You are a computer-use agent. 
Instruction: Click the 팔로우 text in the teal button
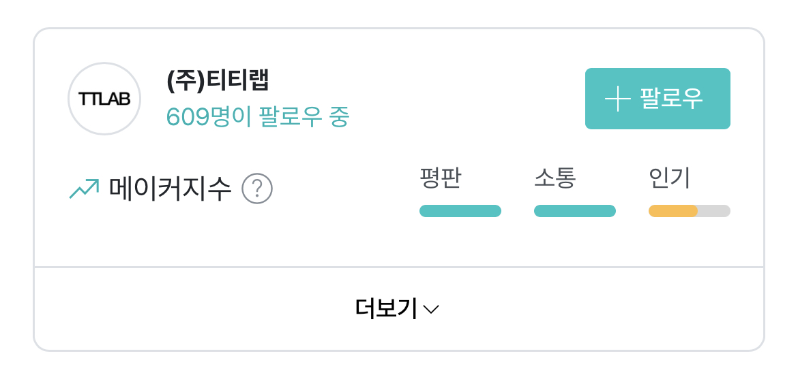coord(671,99)
